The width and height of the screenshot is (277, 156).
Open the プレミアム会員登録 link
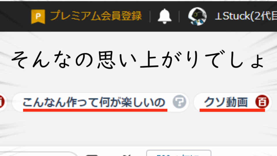[x=96, y=16]
